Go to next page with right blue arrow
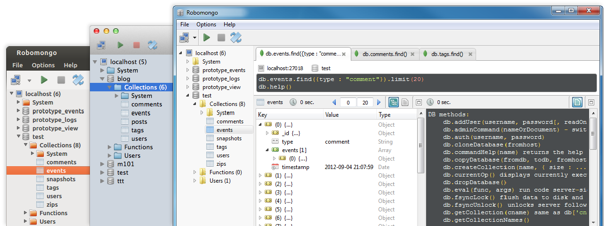 379,102
